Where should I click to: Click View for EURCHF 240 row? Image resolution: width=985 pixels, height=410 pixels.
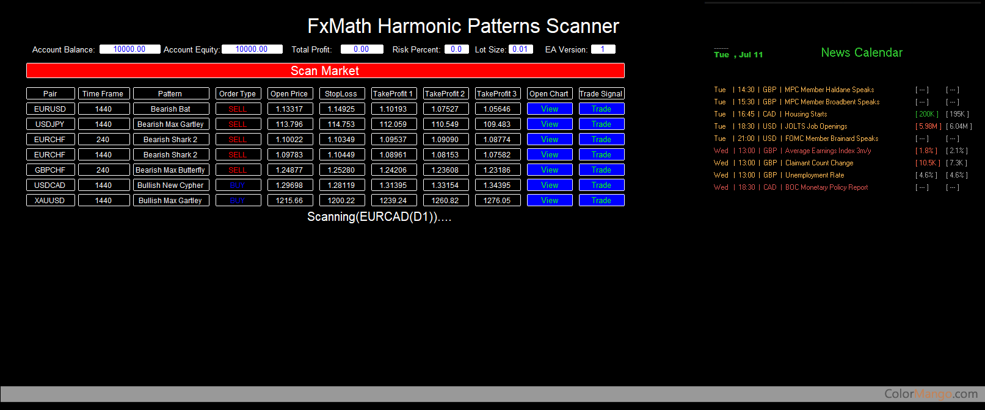click(550, 139)
